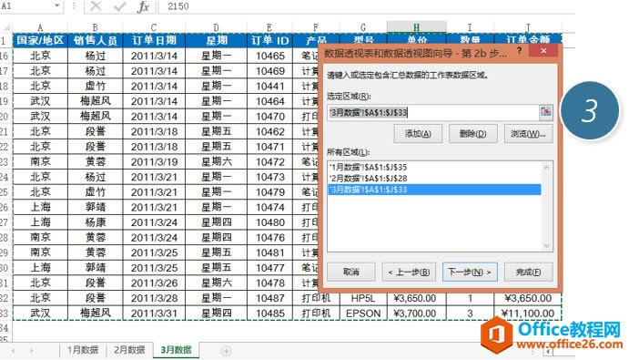Click the 选定区域 range input field

tap(433, 112)
